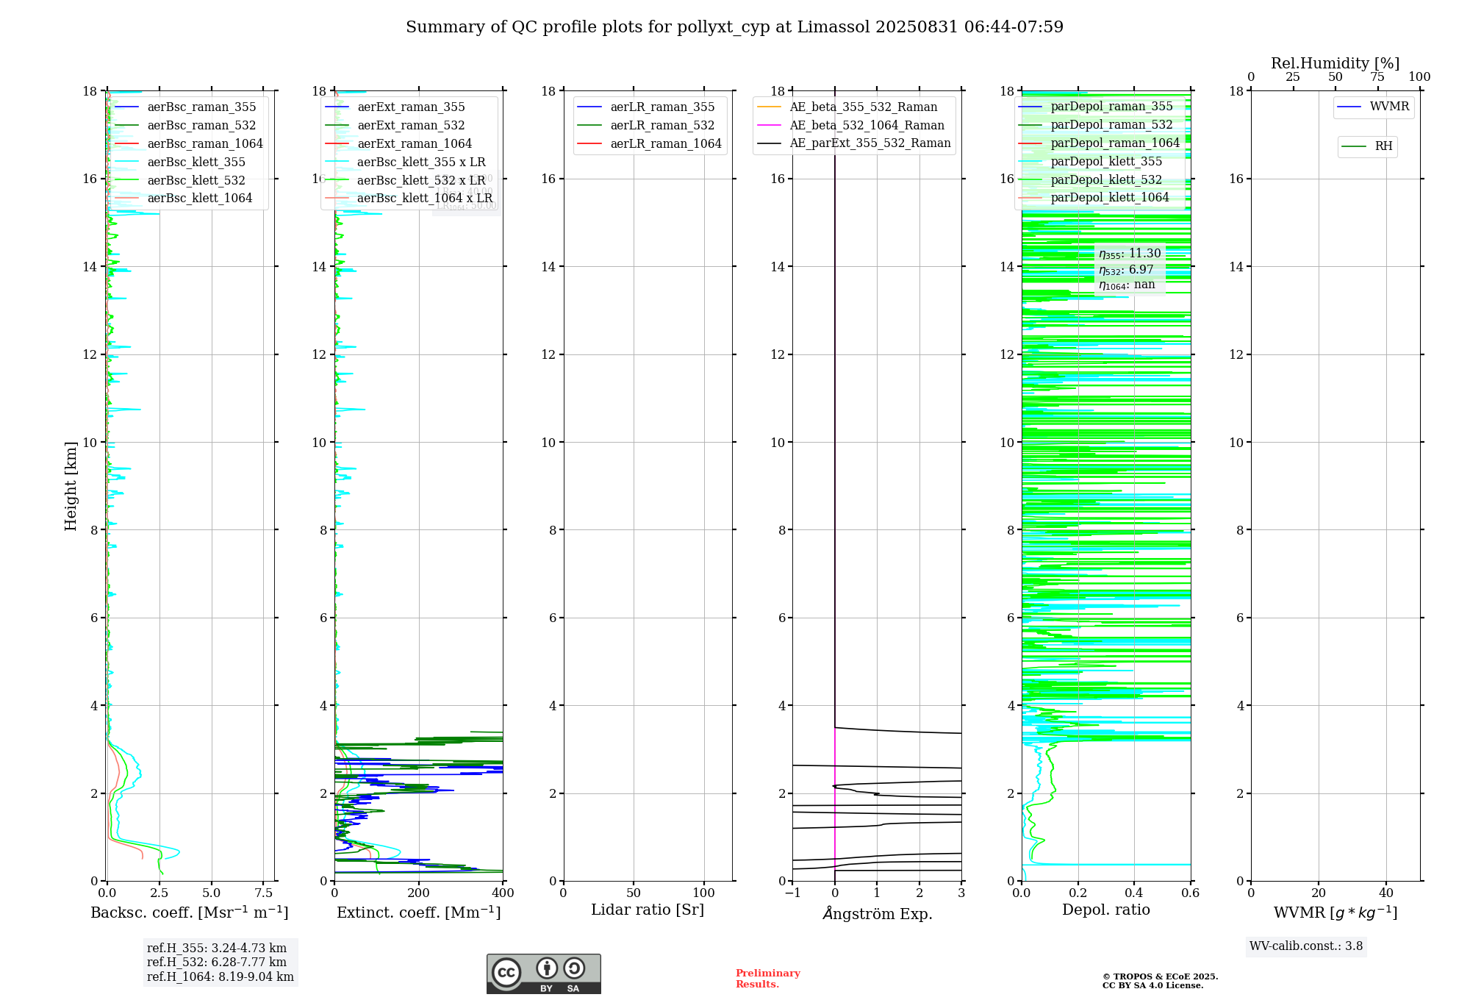Click legend entry aerBsc_klett_355 x LR
Screen dimensions: 1470x1000
(405, 162)
